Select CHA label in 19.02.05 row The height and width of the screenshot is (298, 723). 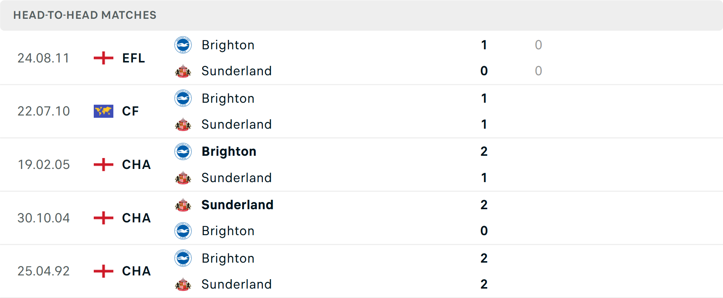[136, 165]
